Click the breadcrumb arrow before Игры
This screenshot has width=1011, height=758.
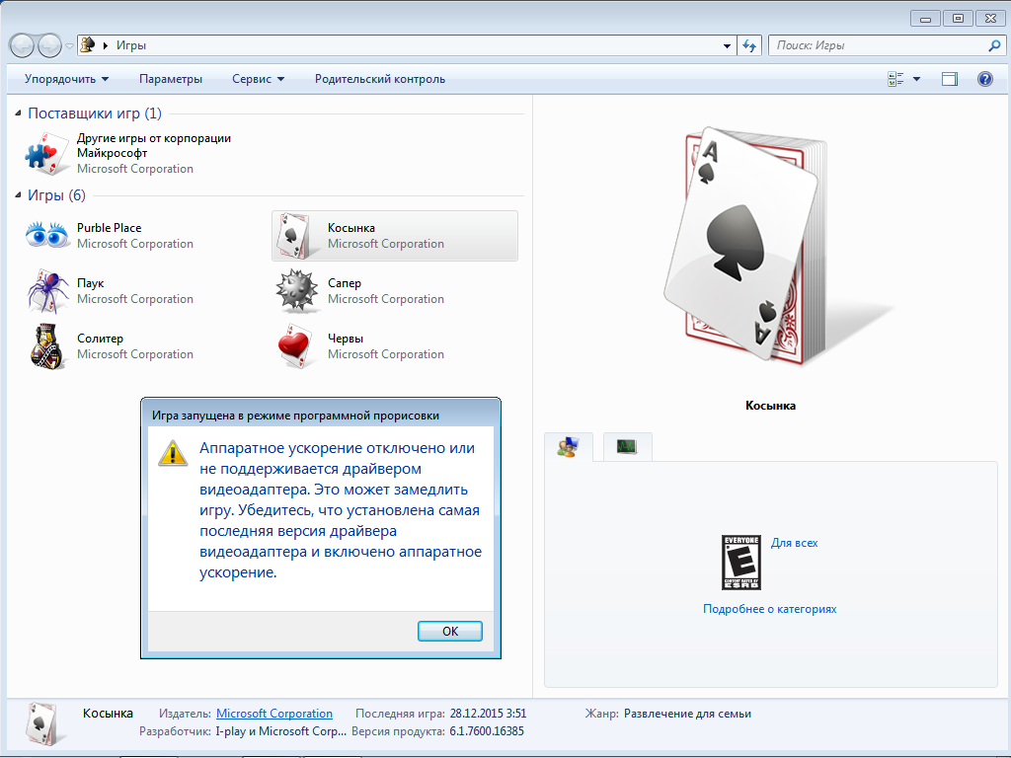tap(106, 45)
